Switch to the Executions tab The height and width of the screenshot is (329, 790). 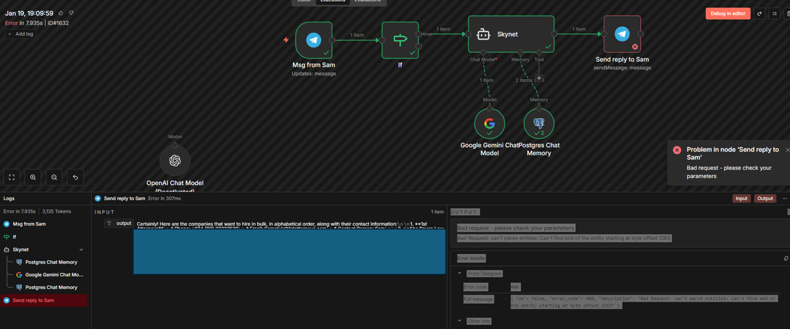(x=333, y=1)
